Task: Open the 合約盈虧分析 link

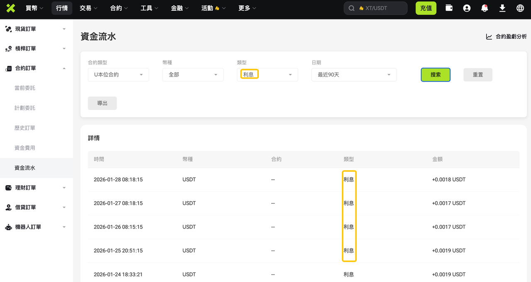Action: [506, 37]
